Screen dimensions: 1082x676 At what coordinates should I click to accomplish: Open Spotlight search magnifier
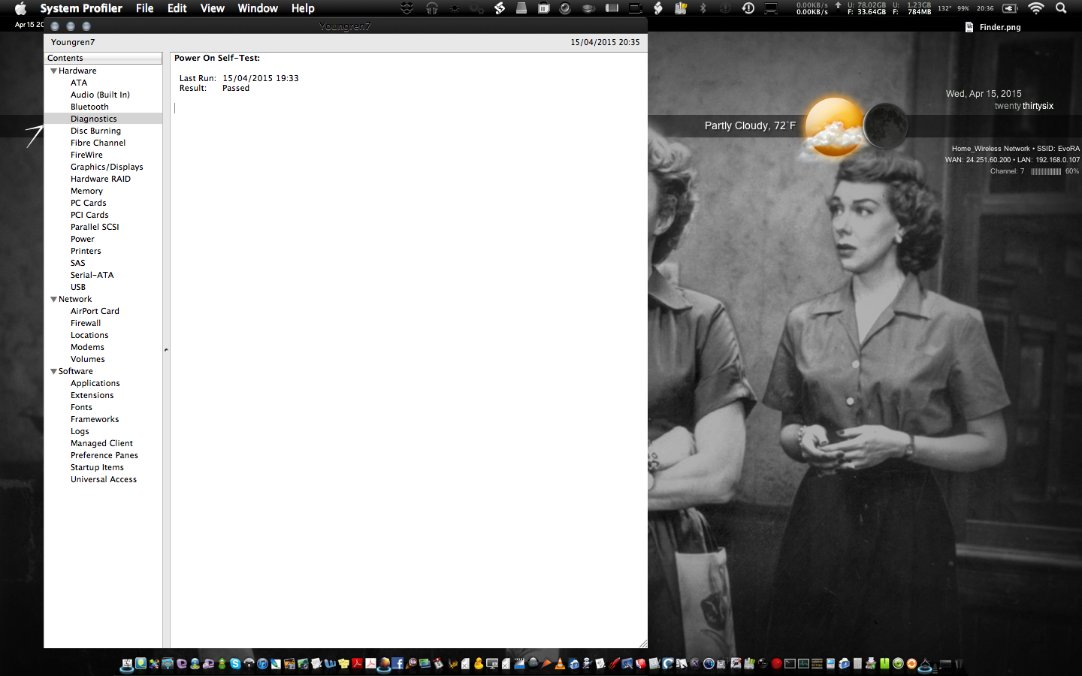pyautogui.click(x=1061, y=8)
